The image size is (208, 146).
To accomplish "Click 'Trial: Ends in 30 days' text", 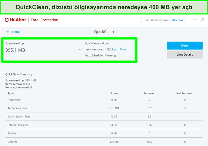I will click(x=156, y=20).
